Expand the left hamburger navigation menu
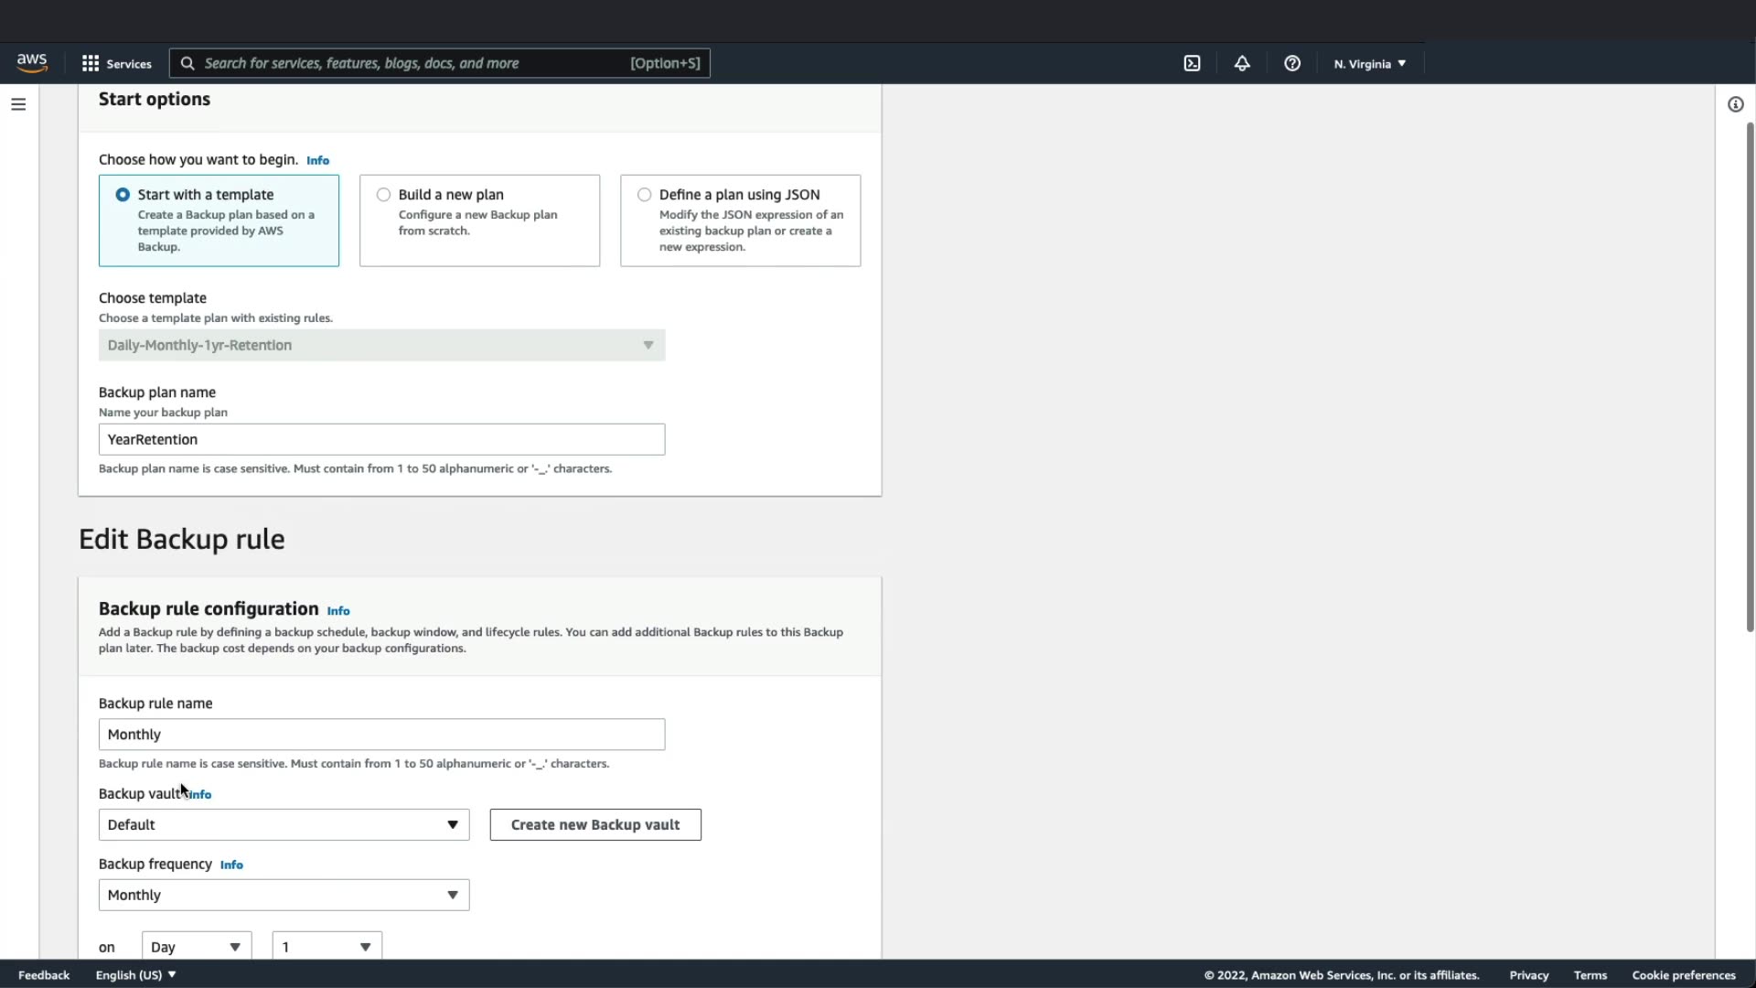 [x=18, y=104]
